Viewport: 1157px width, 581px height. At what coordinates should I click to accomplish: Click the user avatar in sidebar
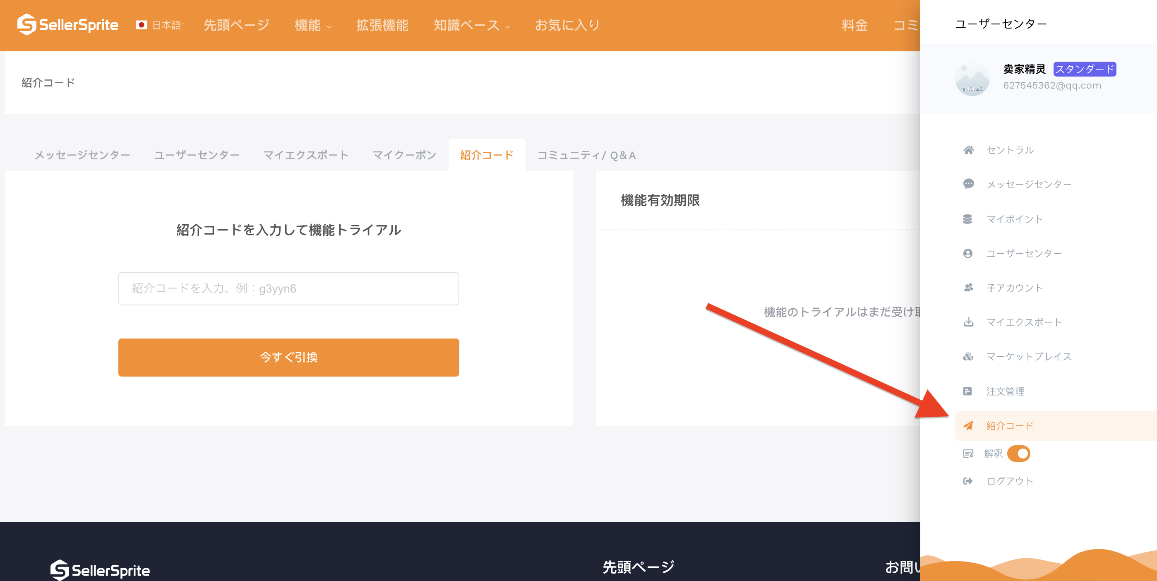click(972, 79)
